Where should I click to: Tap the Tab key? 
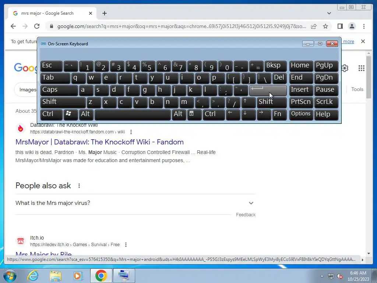click(x=55, y=78)
